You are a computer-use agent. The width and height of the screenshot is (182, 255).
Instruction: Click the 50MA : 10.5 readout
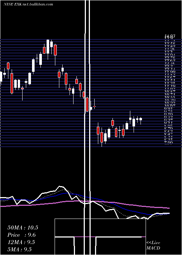23,228
